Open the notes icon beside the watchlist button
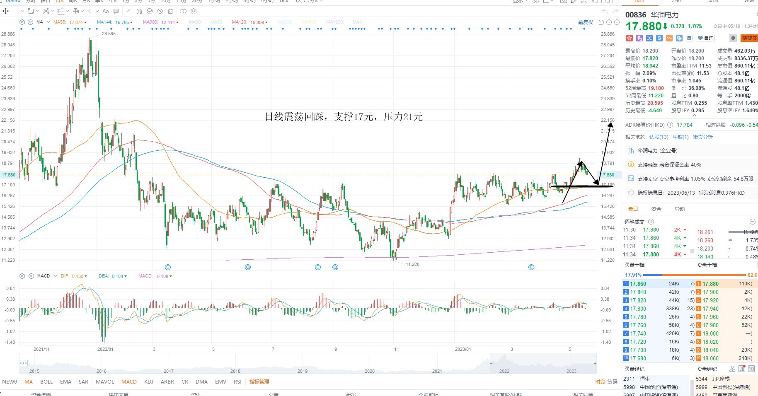The image size is (758, 396). (x=689, y=38)
